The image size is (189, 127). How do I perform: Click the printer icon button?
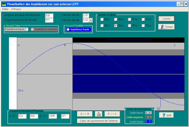pyautogui.click(x=99, y=114)
